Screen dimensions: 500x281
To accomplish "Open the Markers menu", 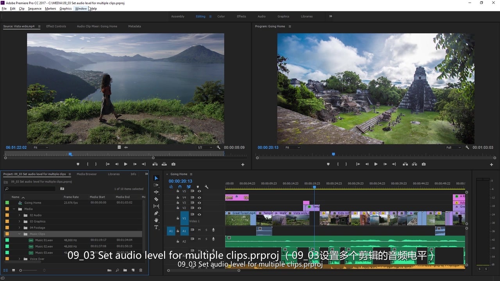I will coord(50,9).
